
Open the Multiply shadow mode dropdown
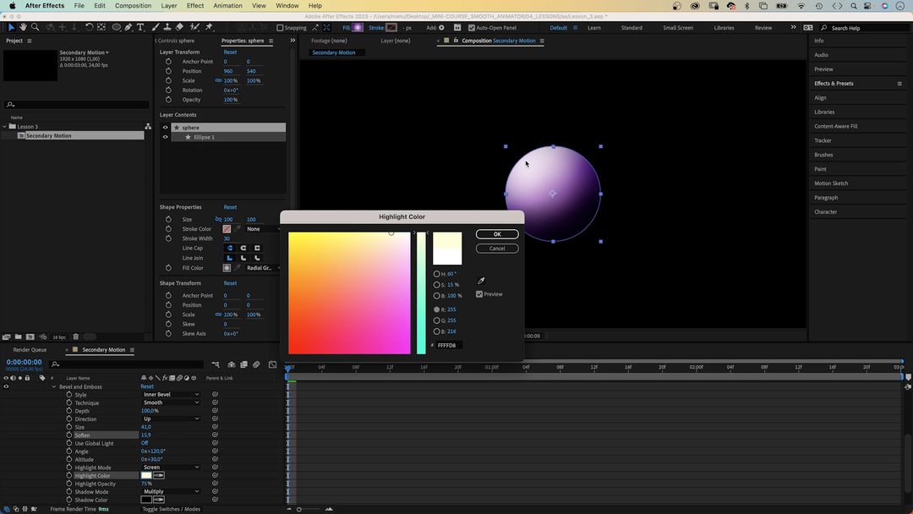[172, 491]
